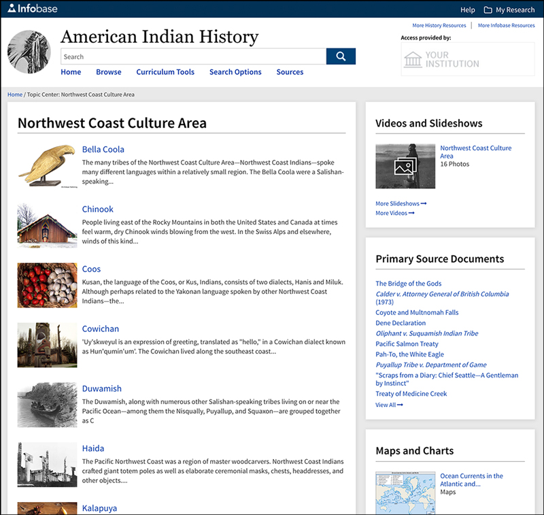Open the Chinook article
Image resolution: width=544 pixels, height=515 pixels.
(x=97, y=209)
